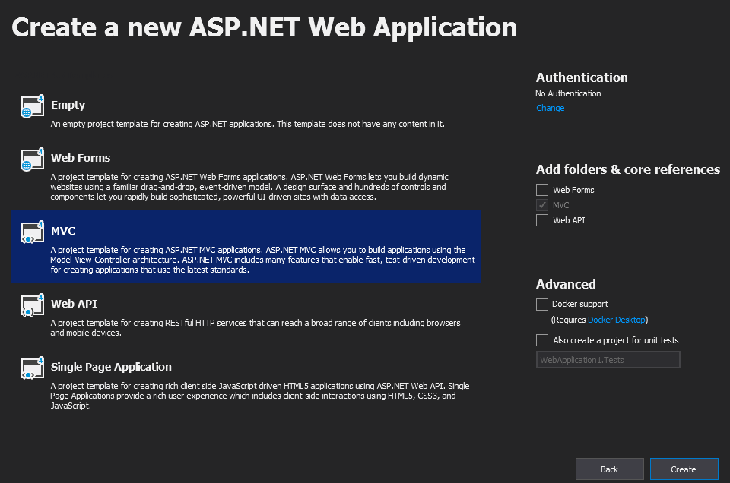This screenshot has height=483, width=730.
Task: Click the WebApplication1.Tests name field
Action: [x=608, y=360]
